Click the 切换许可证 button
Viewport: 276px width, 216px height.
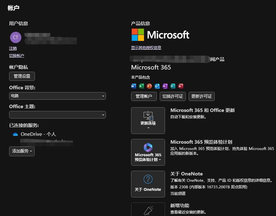[173, 96]
